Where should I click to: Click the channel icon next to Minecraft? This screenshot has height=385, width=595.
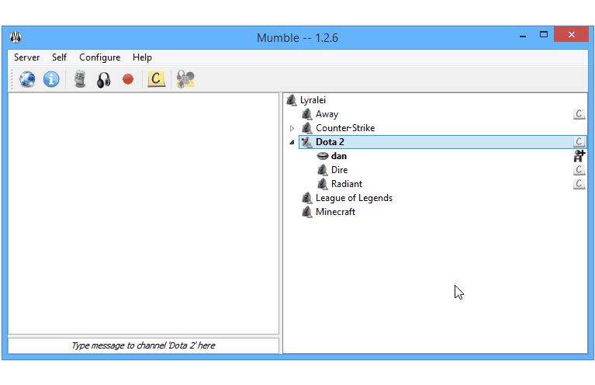tap(306, 212)
